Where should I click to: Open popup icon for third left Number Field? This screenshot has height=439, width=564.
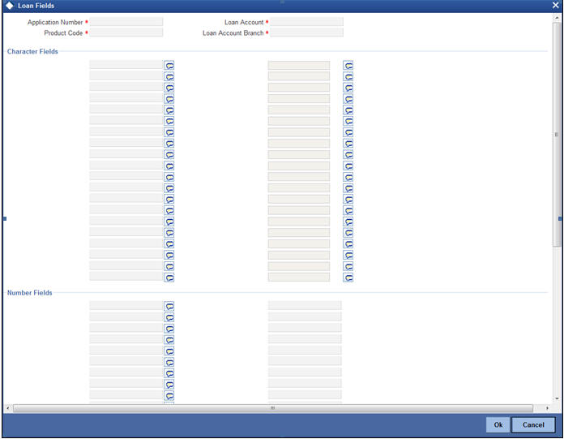(x=169, y=329)
